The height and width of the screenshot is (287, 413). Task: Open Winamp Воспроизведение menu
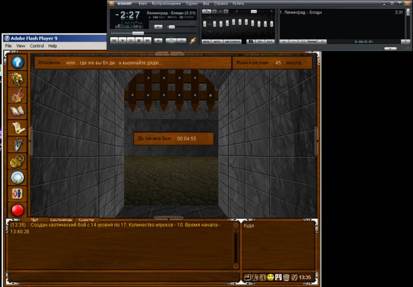click(166, 4)
